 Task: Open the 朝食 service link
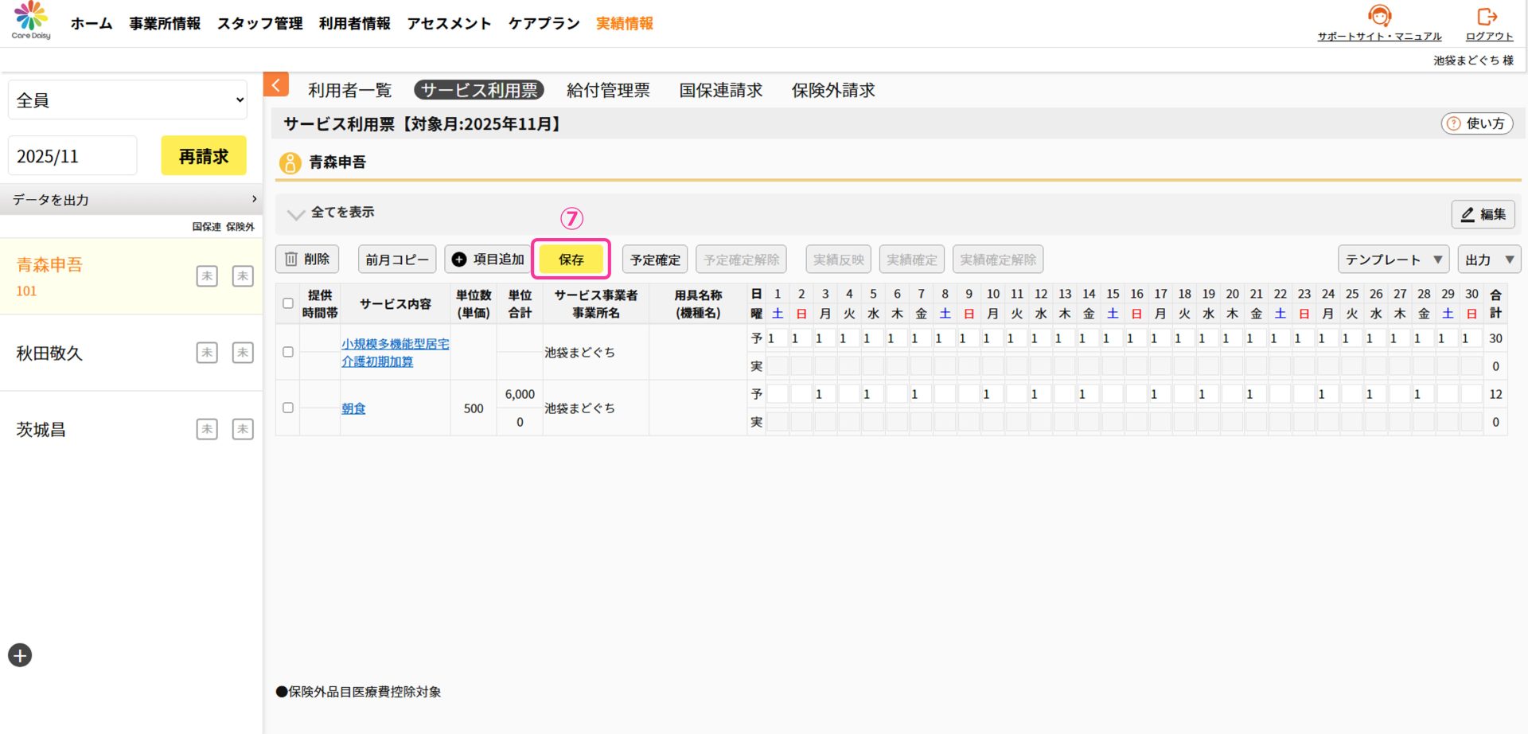(353, 408)
